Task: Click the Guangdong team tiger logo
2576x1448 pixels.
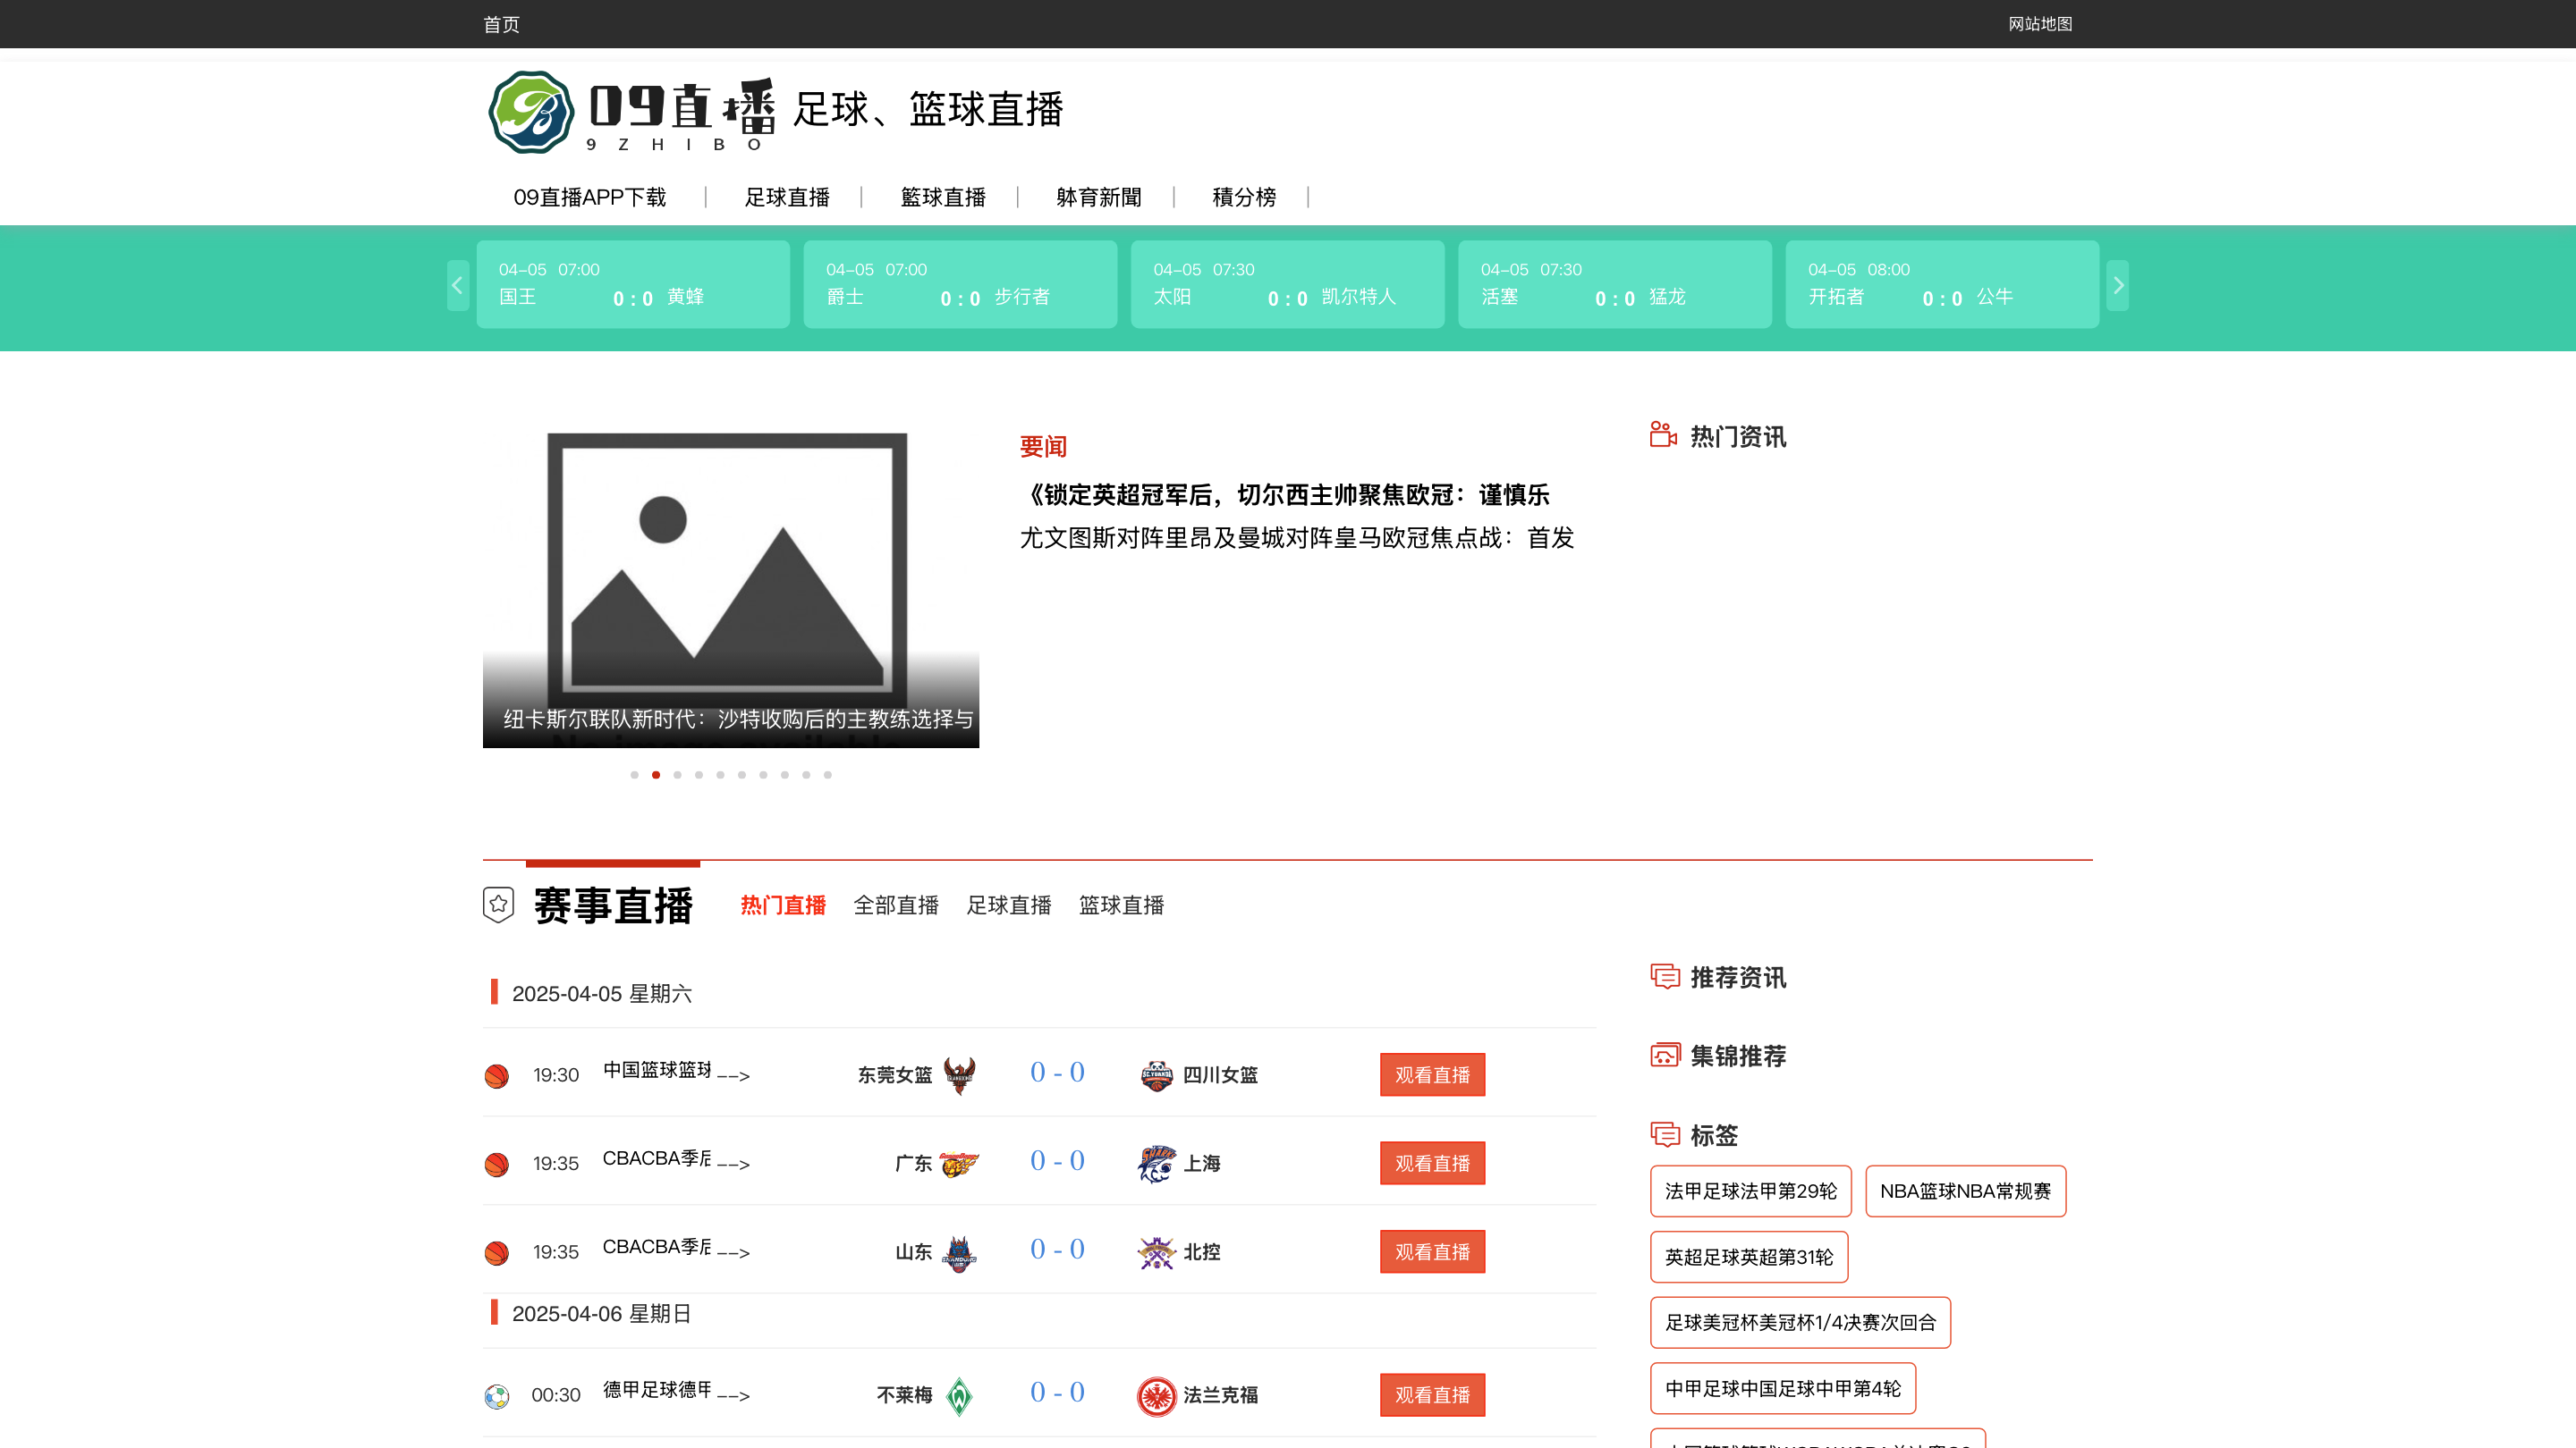Action: click(x=959, y=1164)
